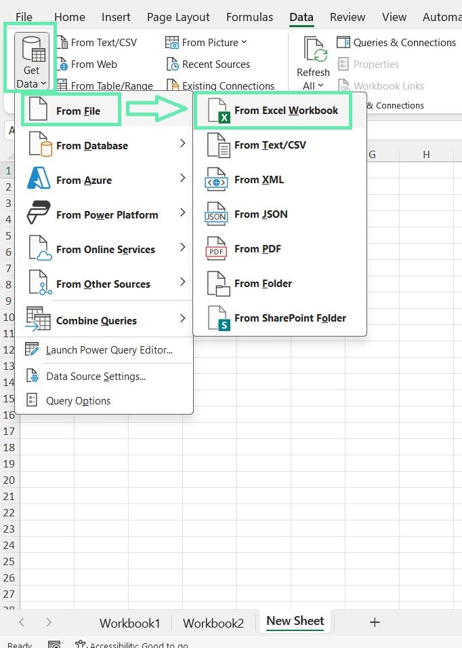The height and width of the screenshot is (648, 462).
Task: Select row 20 header
Action: pos(9,480)
